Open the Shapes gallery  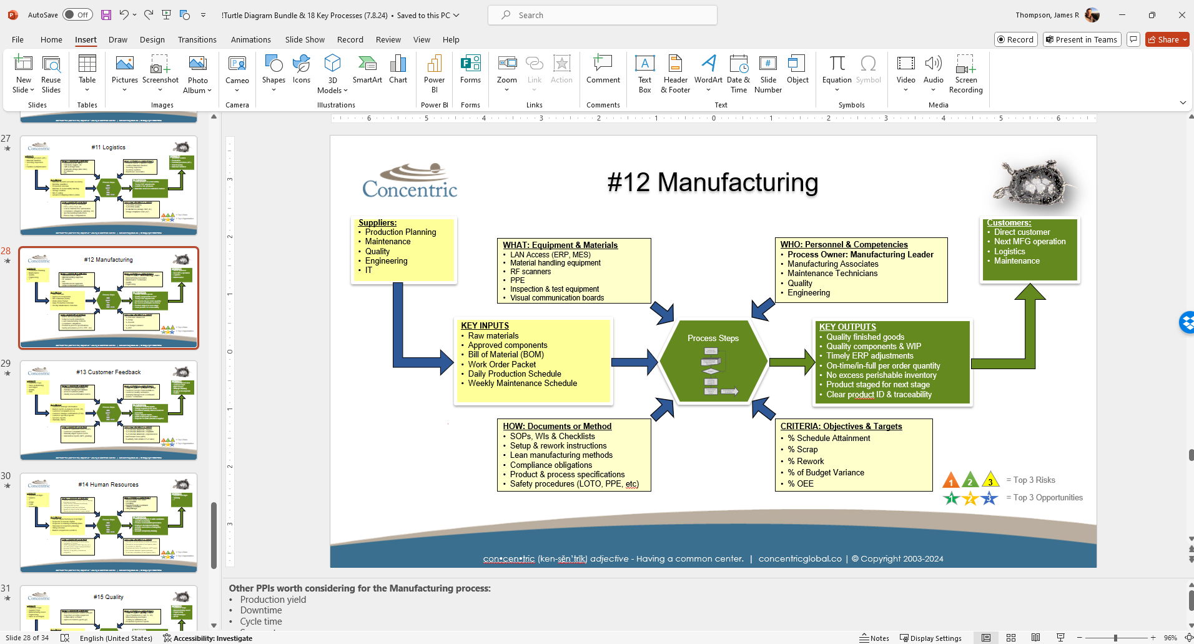274,74
